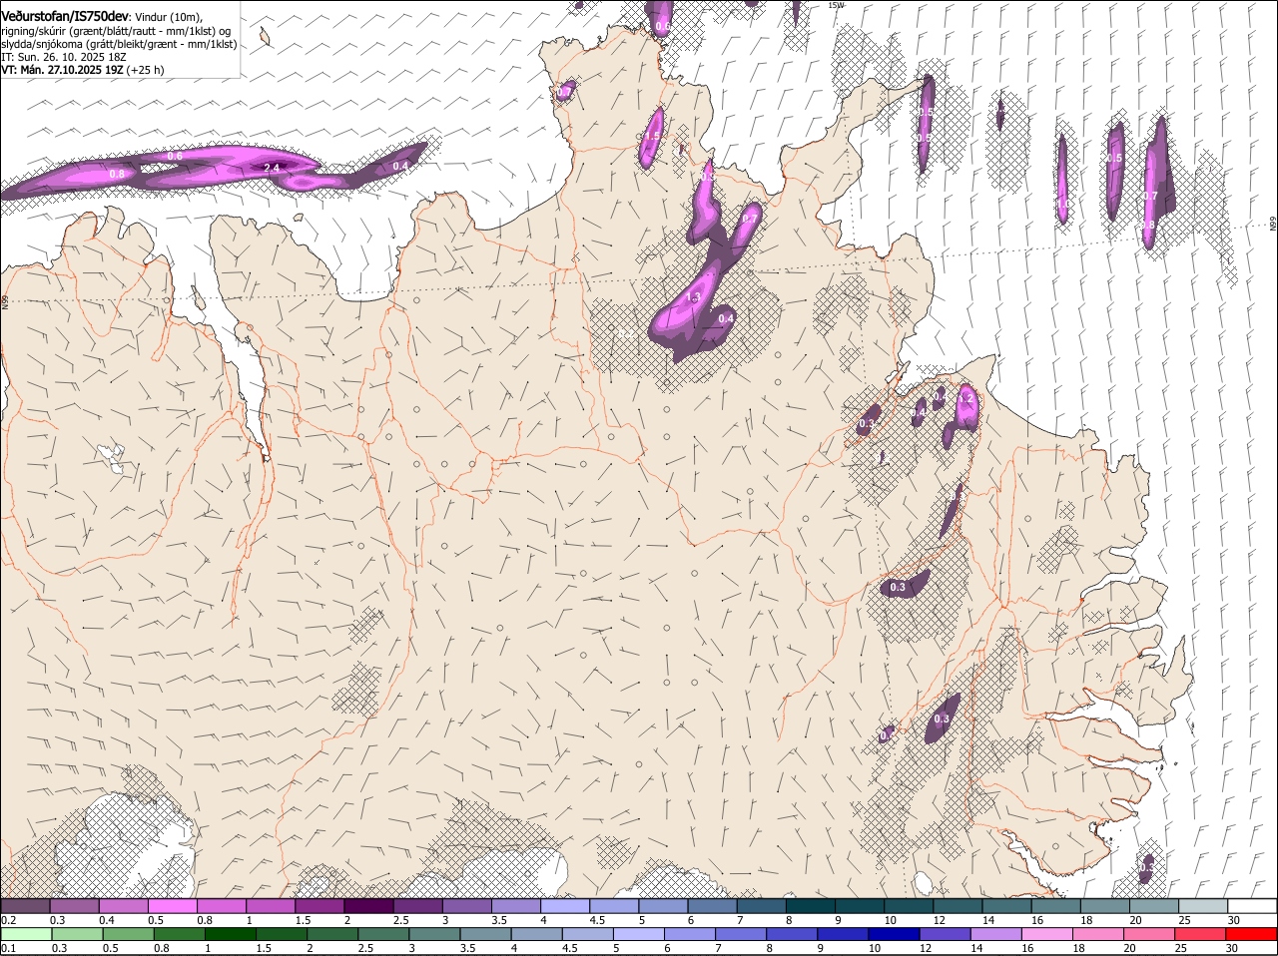This screenshot has width=1278, height=956.
Task: Select upper legend dark teal swatch labeled 9
Action: coord(860,906)
